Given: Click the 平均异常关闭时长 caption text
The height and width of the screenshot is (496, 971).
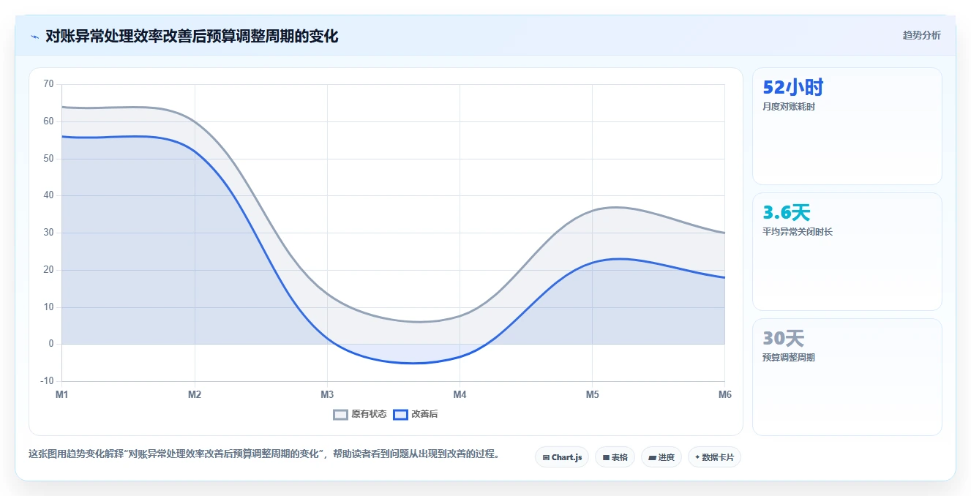Looking at the screenshot, I should tap(798, 232).
